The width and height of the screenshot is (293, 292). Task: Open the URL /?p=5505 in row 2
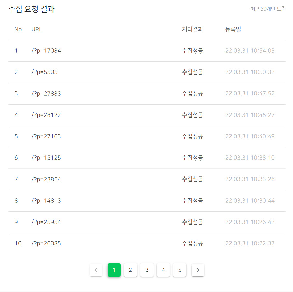tap(44, 72)
